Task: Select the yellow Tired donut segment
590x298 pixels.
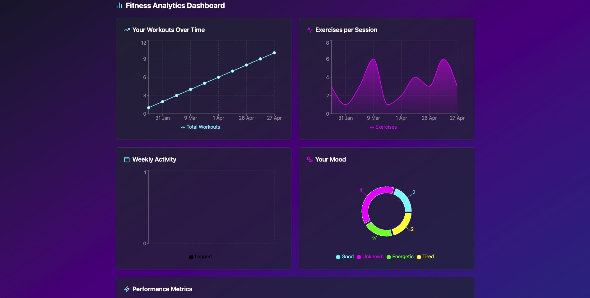Action: pos(403,225)
